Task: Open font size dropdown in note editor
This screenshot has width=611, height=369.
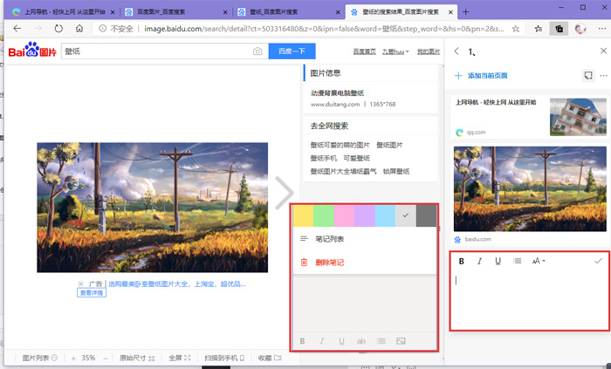Action: [539, 261]
